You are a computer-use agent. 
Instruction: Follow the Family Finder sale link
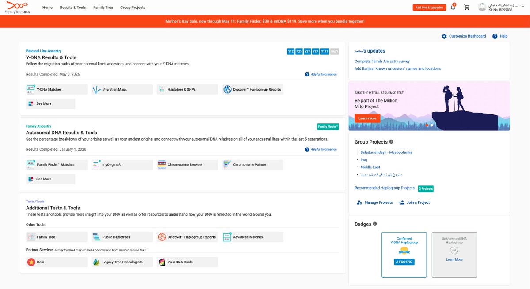click(249, 21)
